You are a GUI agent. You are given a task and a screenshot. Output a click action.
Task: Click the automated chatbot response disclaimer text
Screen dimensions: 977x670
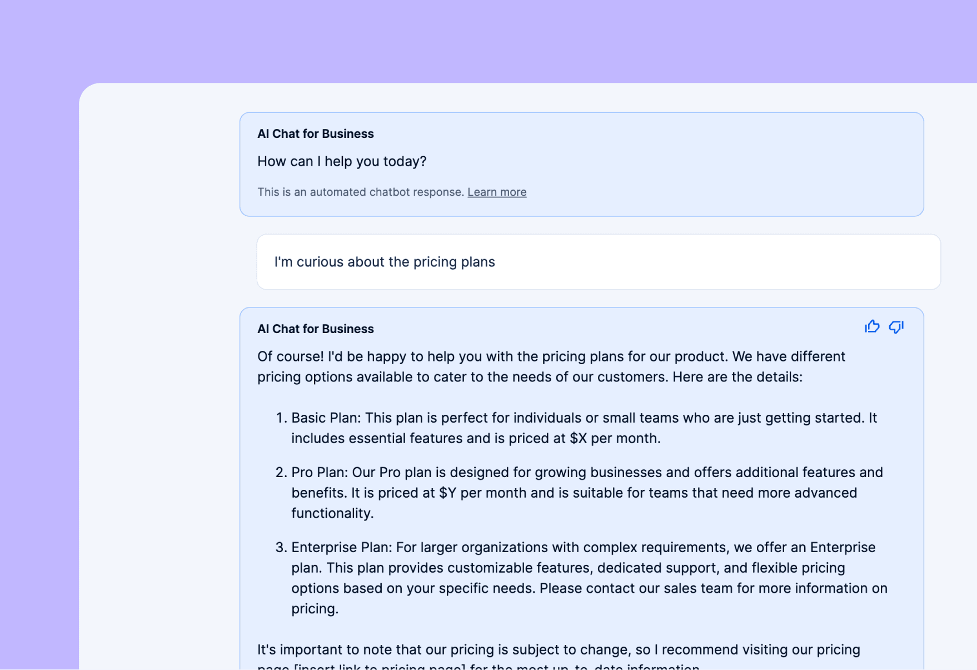360,192
